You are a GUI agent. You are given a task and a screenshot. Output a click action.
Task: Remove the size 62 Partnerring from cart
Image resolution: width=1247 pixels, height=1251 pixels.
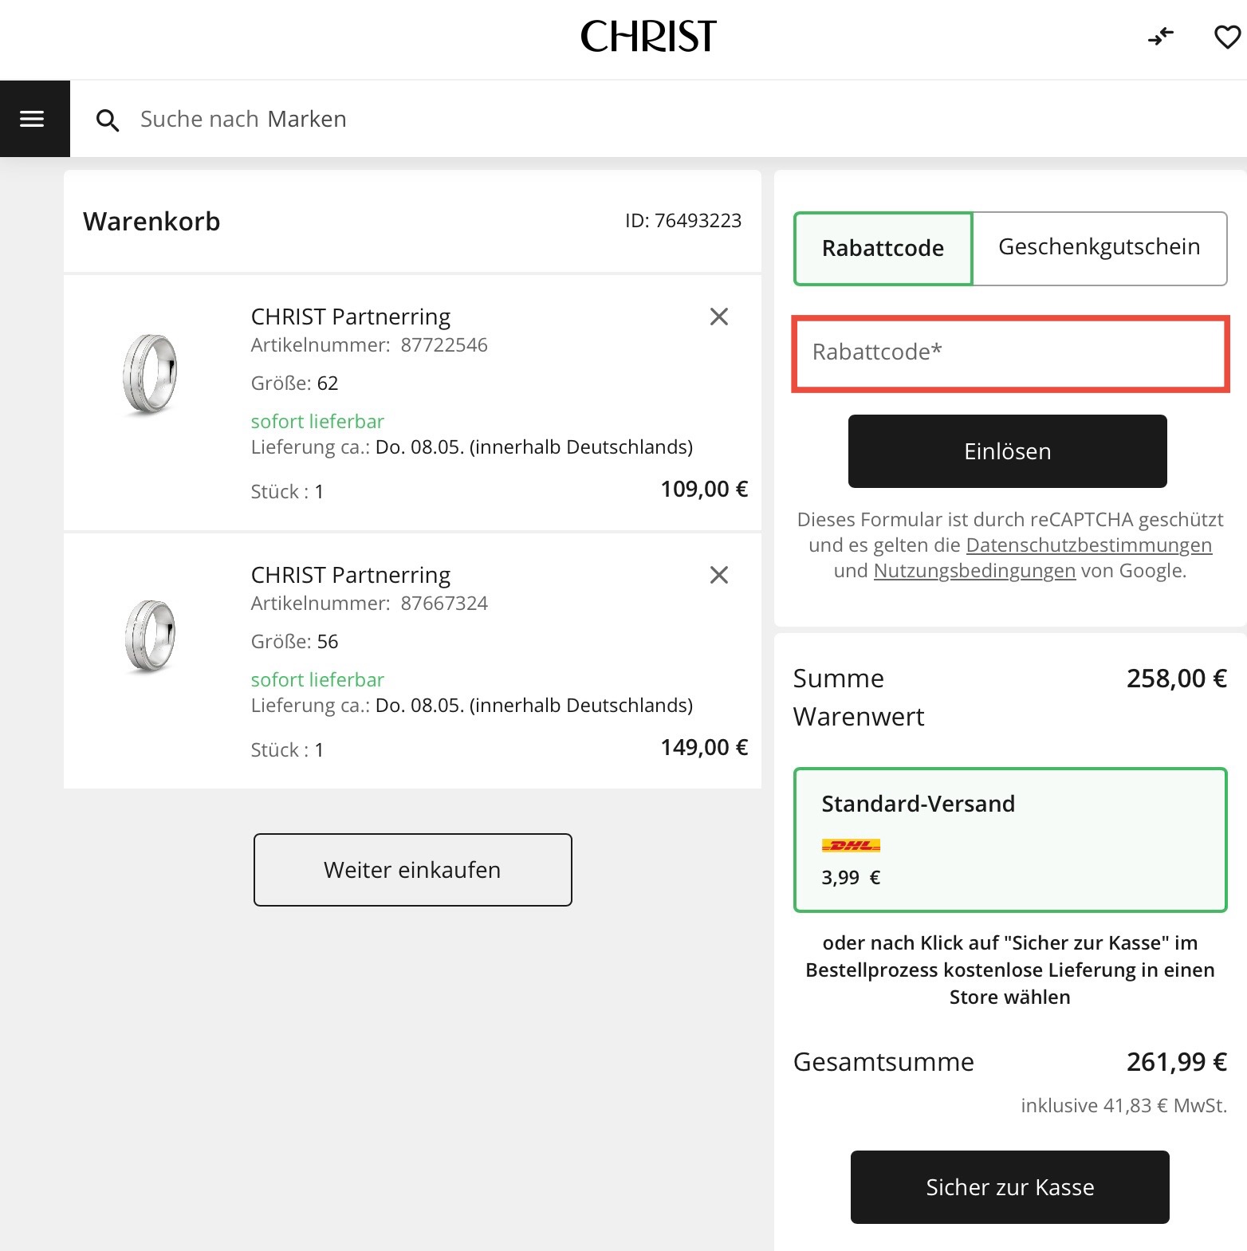(718, 316)
